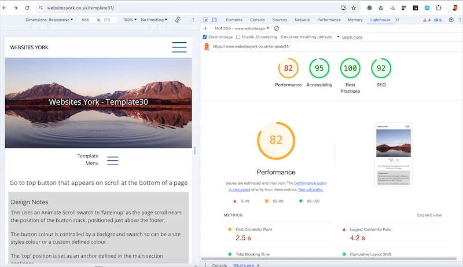Switch to the Elements tab
Viewport: 463px width, 267px height.
234,20
